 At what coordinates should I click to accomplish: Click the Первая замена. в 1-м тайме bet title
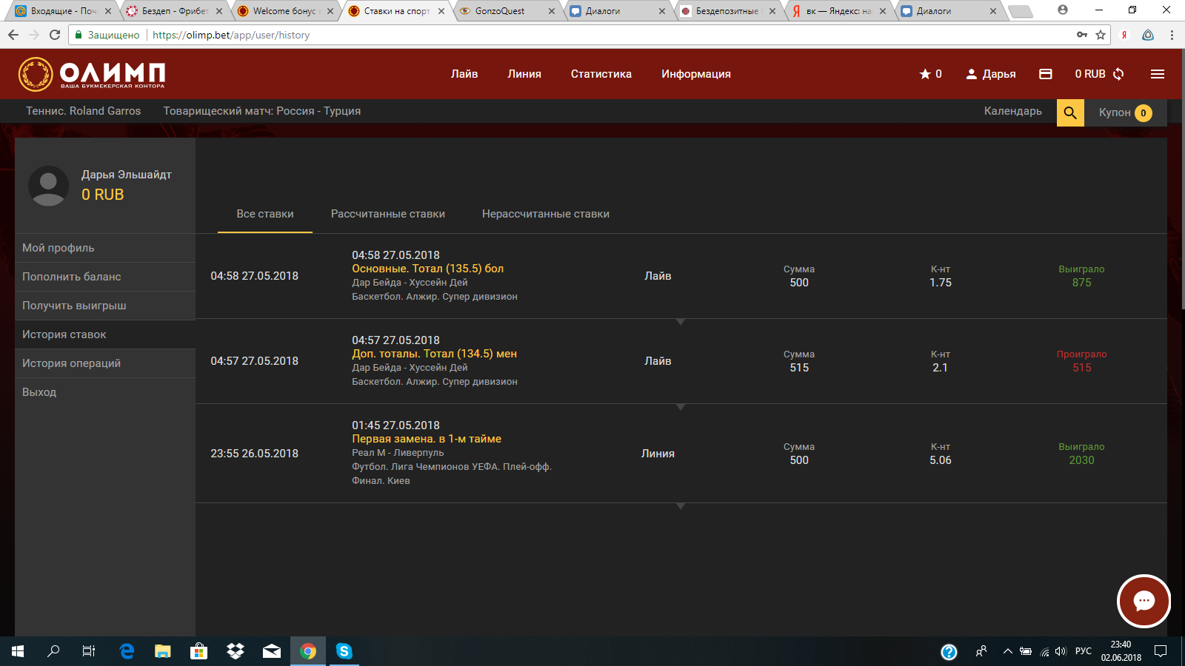427,439
